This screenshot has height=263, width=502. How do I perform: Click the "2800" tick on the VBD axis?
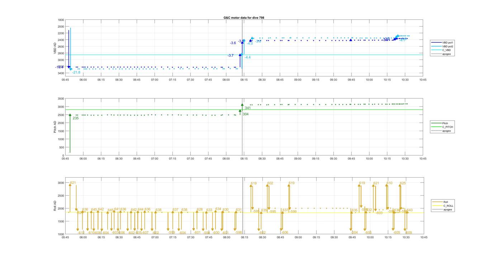click(x=61, y=53)
